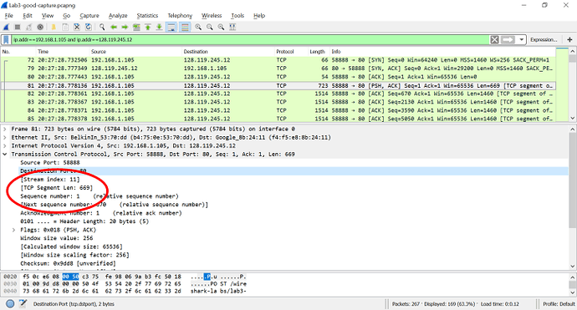Image resolution: width=577 pixels, height=310 pixels.
Task: Select packet 79 SYN, ACK row
Action: tap(278, 69)
